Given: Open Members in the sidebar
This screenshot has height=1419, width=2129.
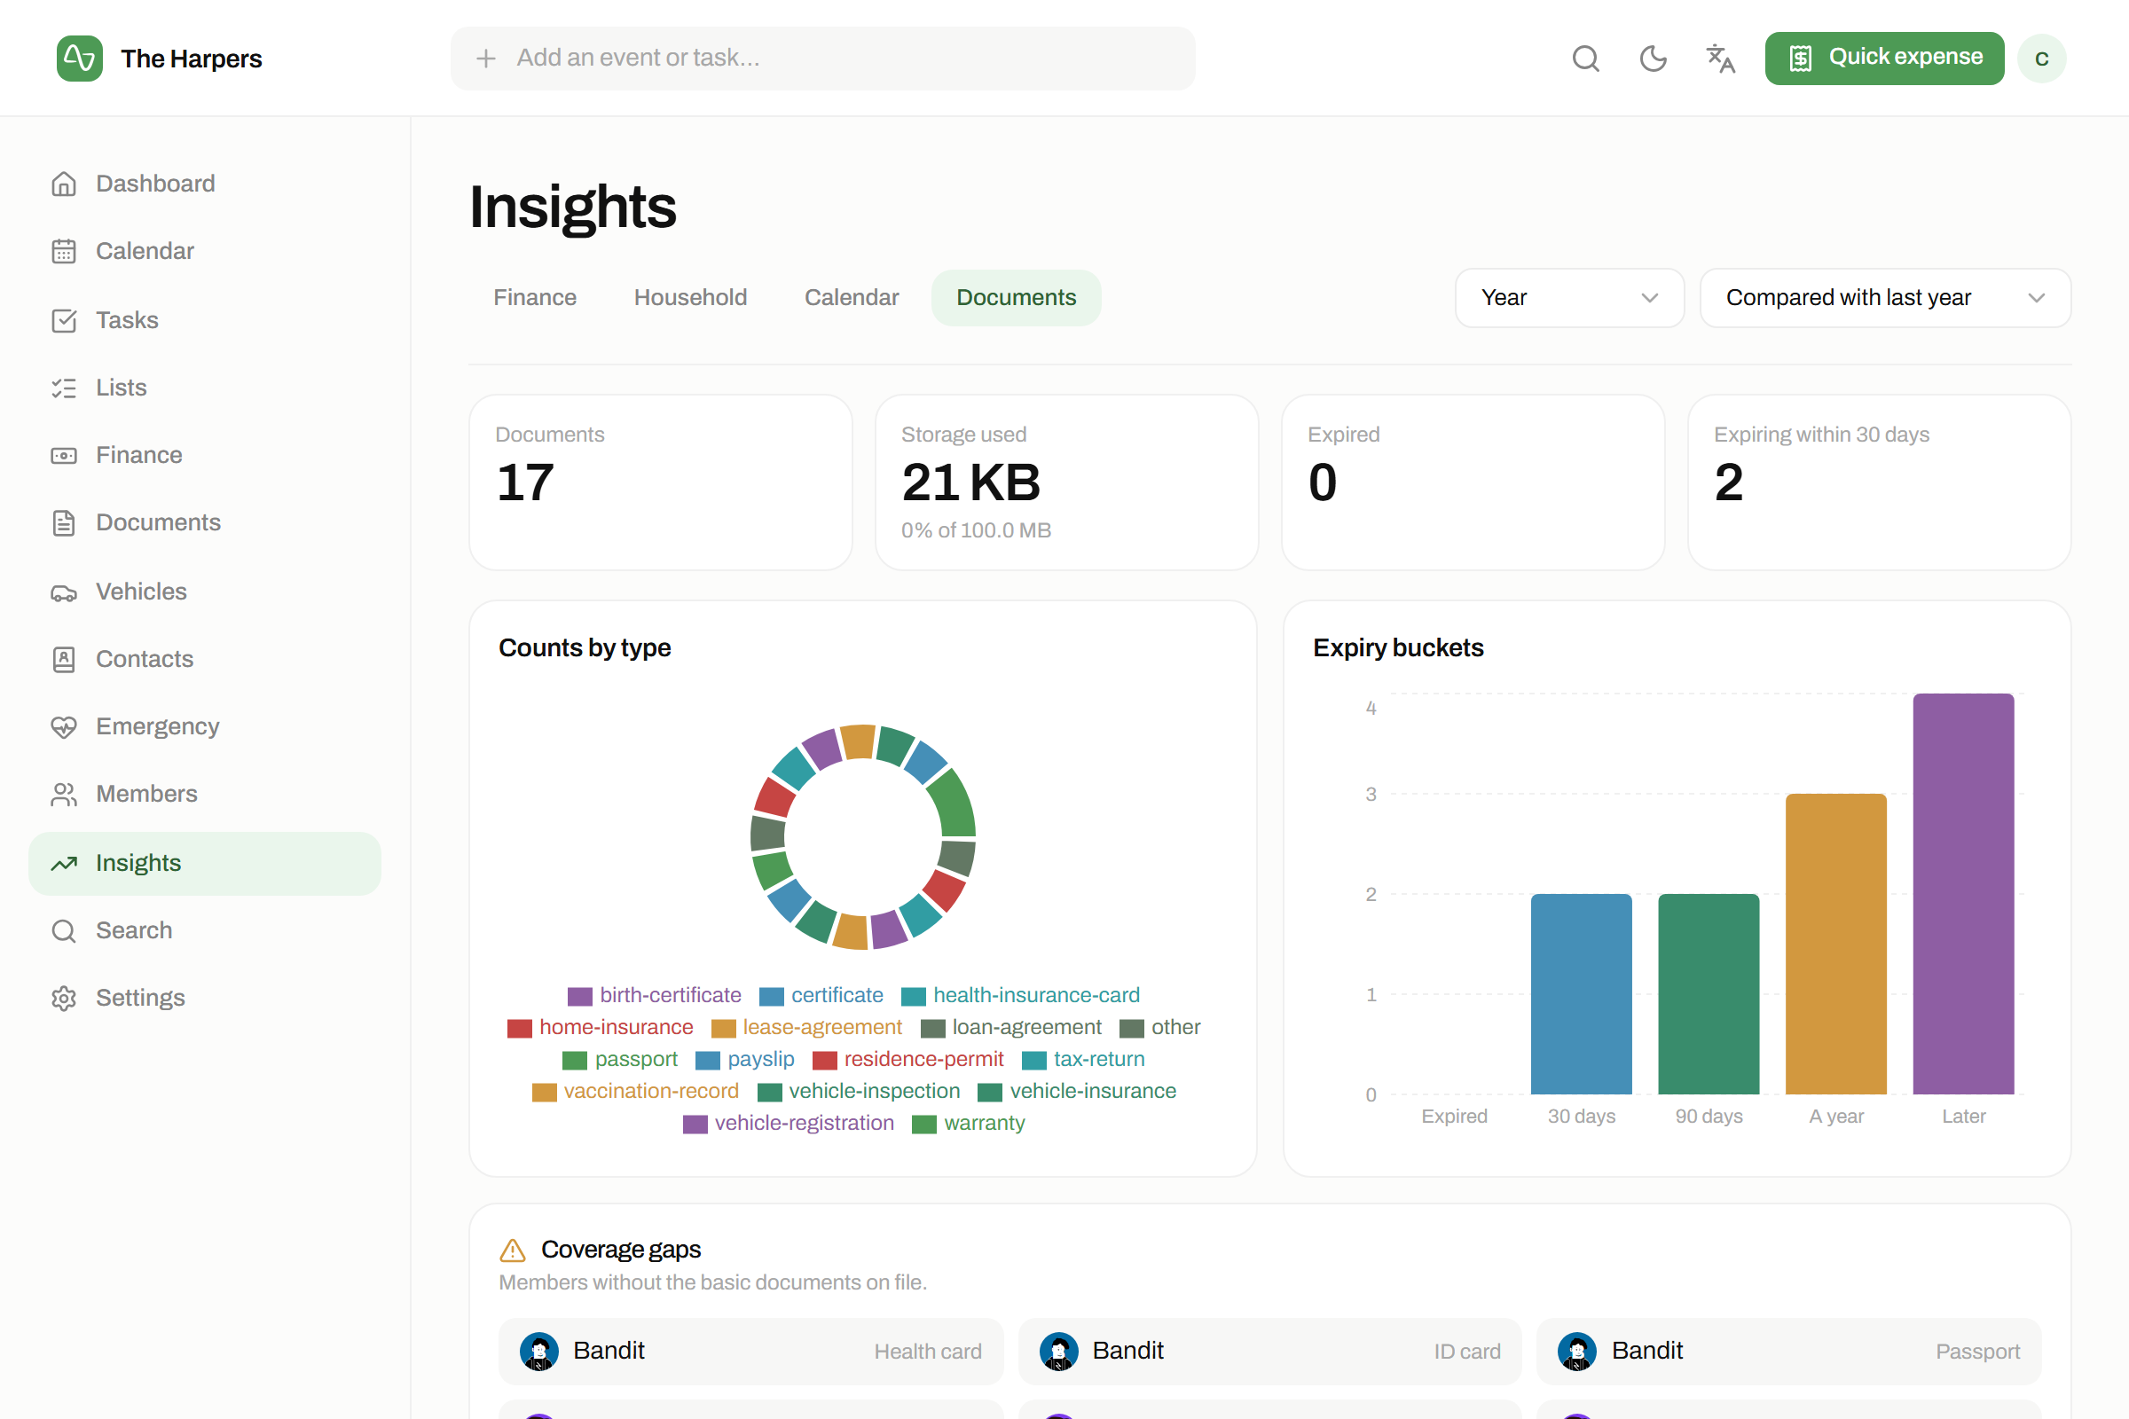Looking at the screenshot, I should click(x=205, y=794).
